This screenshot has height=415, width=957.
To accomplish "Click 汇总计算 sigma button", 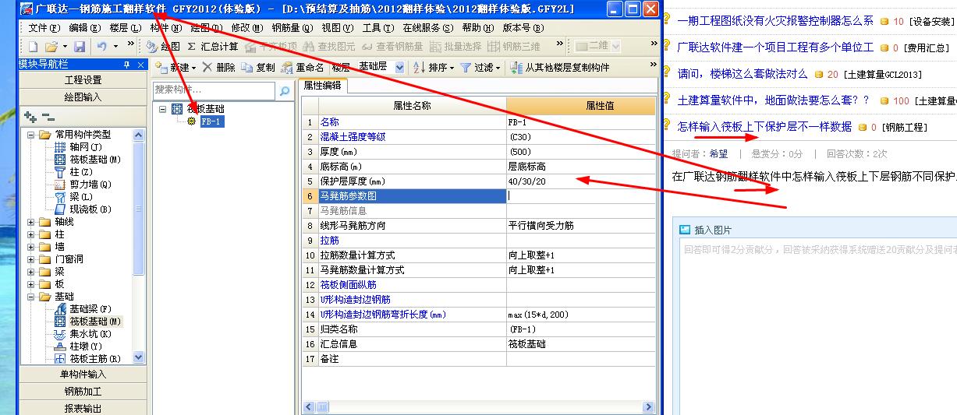I will tap(214, 47).
